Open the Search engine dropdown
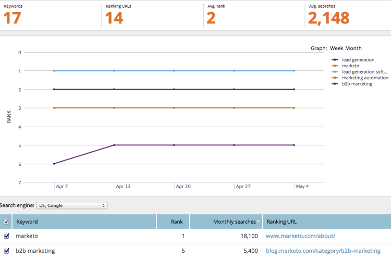 [x=72, y=205]
